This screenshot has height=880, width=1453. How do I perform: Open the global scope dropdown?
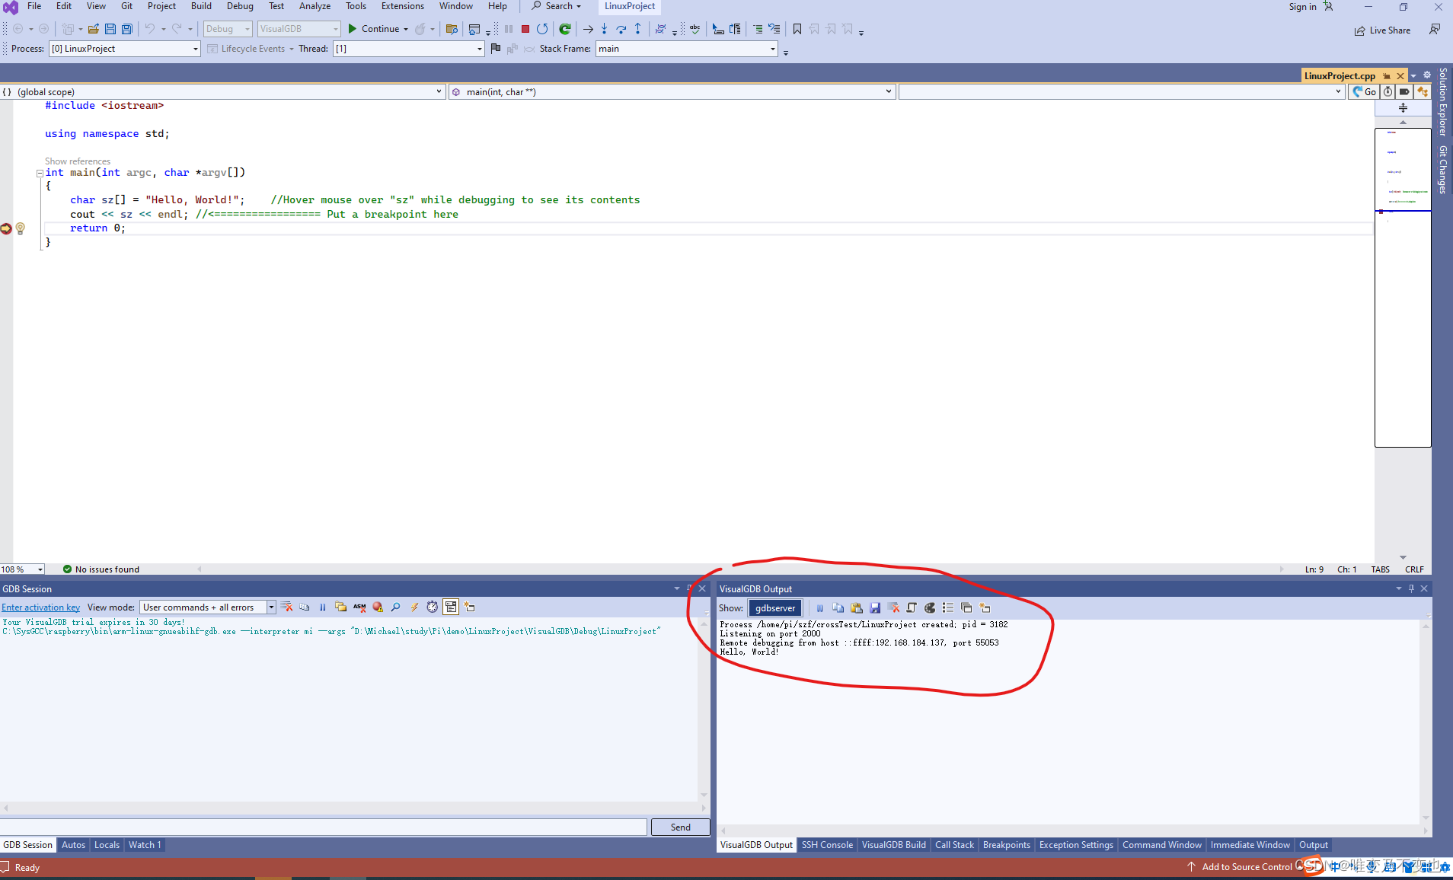(x=222, y=92)
